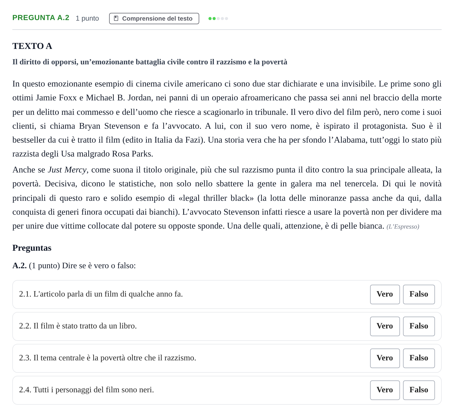Click the difficulty dots indicator
Image resolution: width=454 pixels, height=417 pixels.
[x=218, y=19]
